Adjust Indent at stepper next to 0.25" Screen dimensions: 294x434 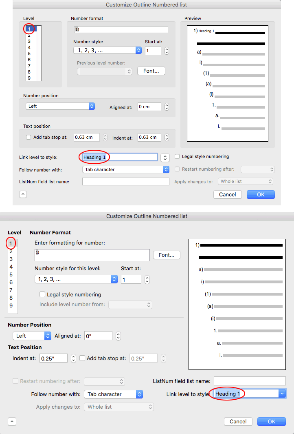73,358
